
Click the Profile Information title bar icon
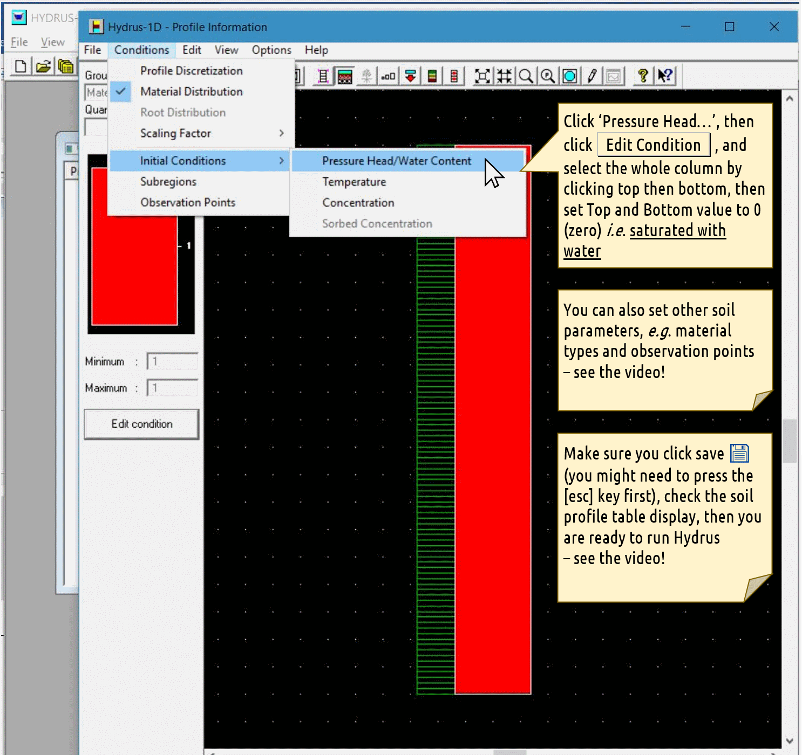96,26
